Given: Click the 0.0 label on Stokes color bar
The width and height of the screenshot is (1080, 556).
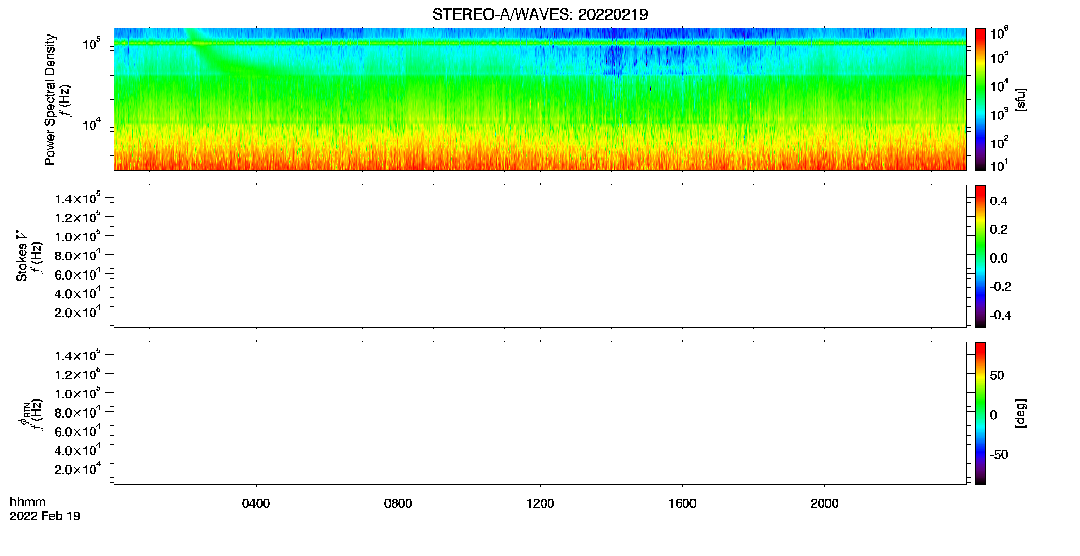Looking at the screenshot, I should (999, 258).
